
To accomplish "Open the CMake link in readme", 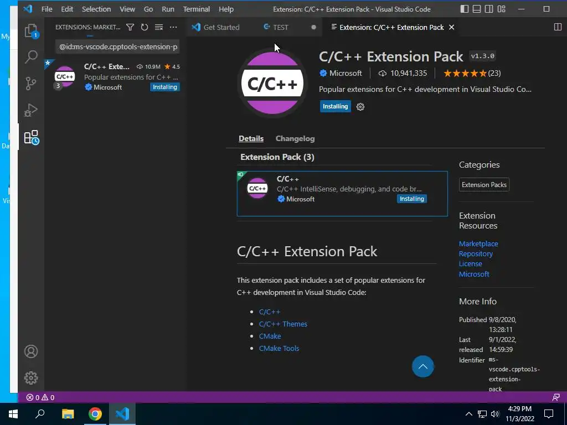I will 270,336.
